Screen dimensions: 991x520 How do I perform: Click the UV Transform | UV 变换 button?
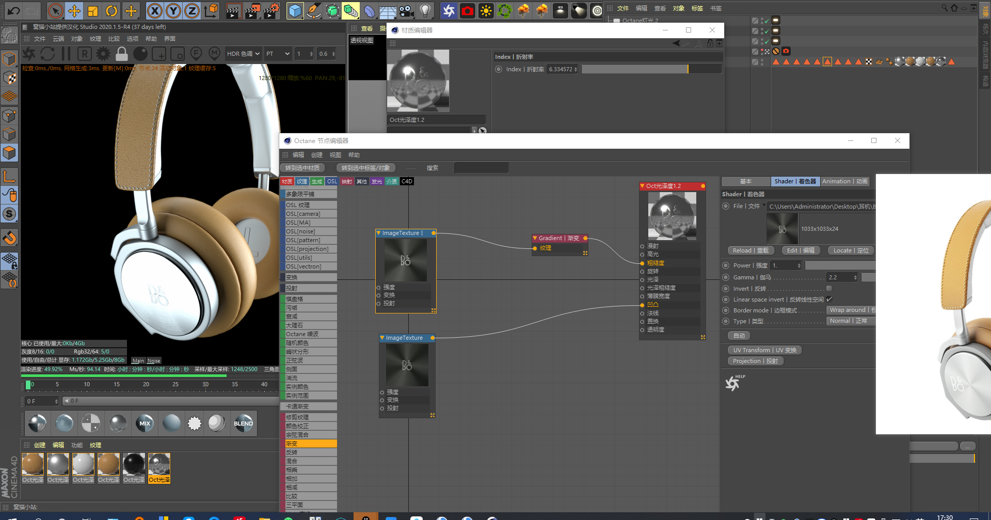tap(764, 350)
